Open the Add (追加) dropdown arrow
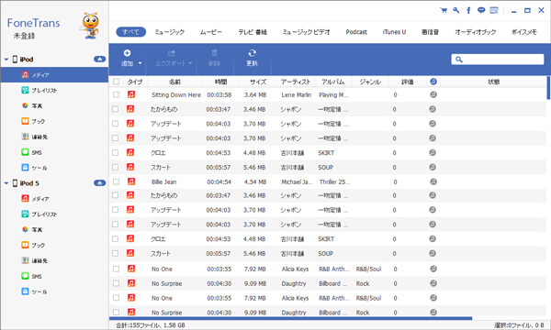551x330 pixels. pyautogui.click(x=140, y=63)
